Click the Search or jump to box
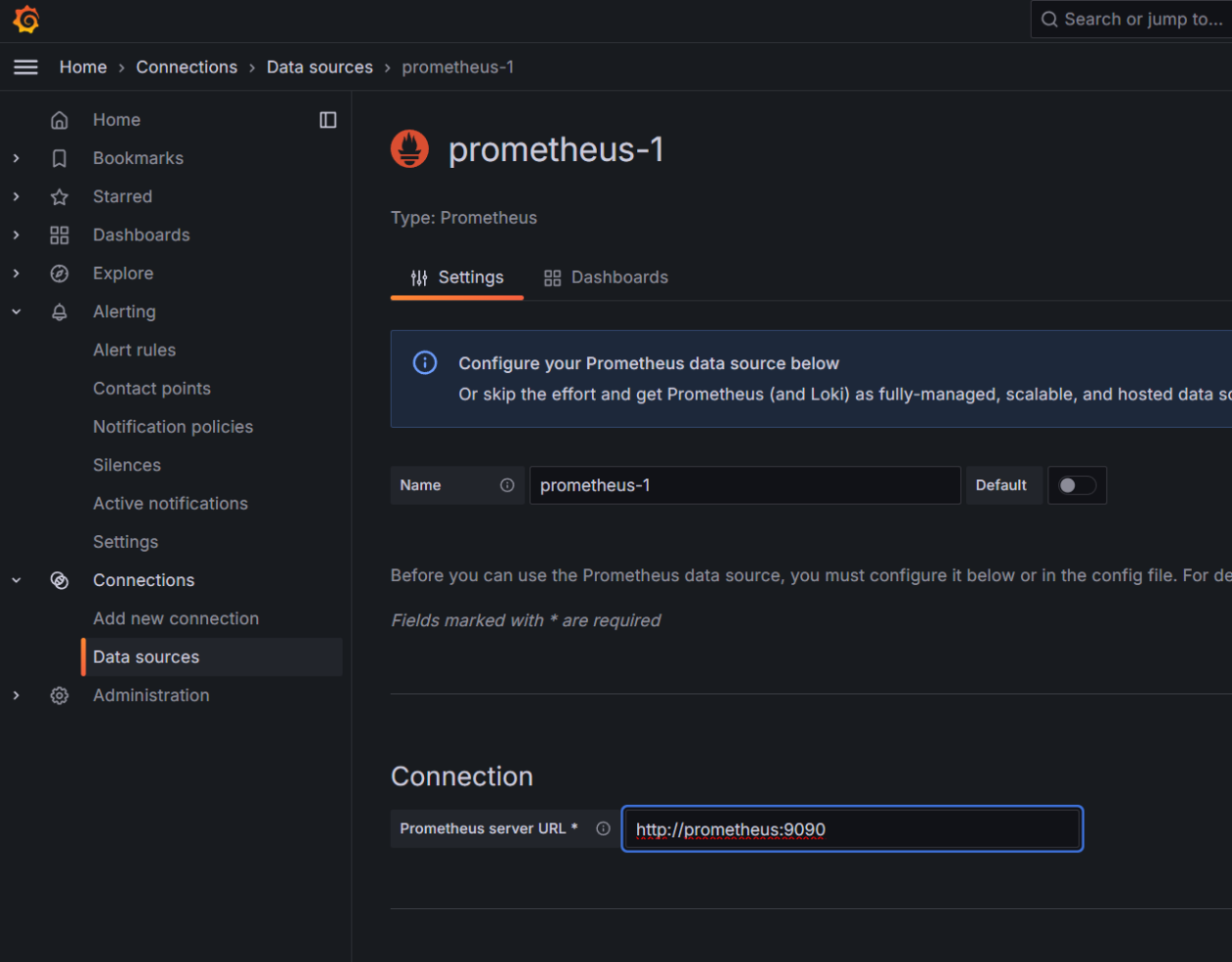The image size is (1232, 962). tap(1131, 20)
